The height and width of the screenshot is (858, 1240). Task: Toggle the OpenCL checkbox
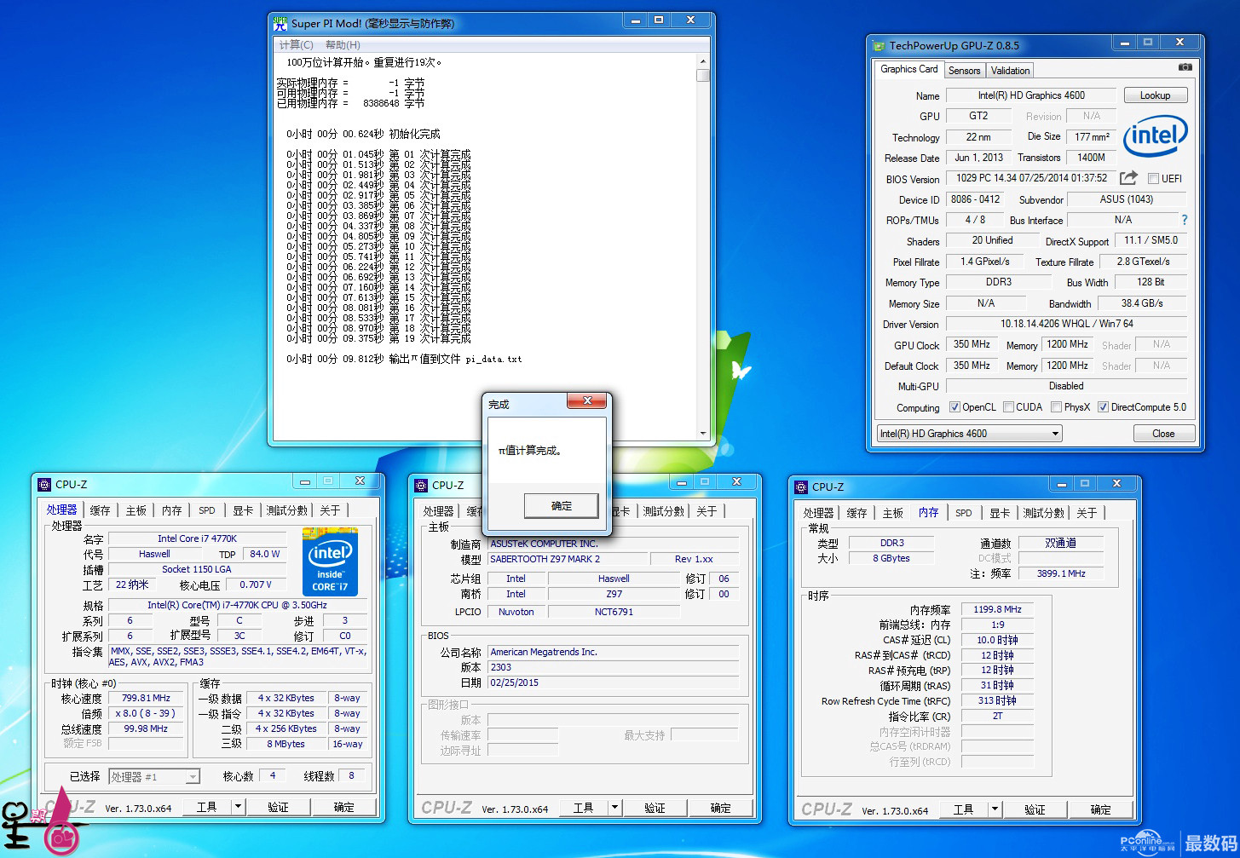coord(955,407)
